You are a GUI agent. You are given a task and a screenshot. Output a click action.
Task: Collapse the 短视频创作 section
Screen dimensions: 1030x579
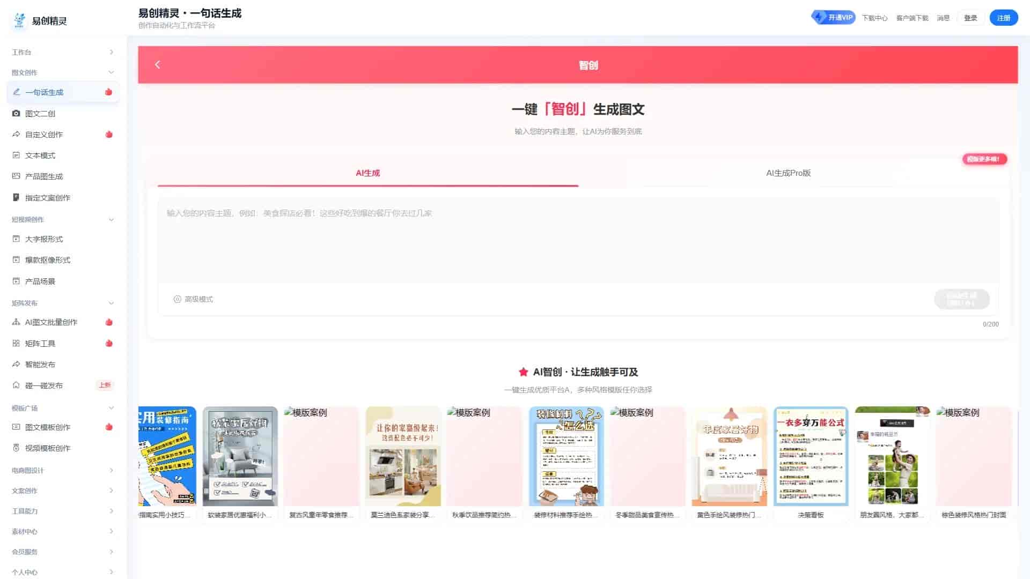pos(63,219)
